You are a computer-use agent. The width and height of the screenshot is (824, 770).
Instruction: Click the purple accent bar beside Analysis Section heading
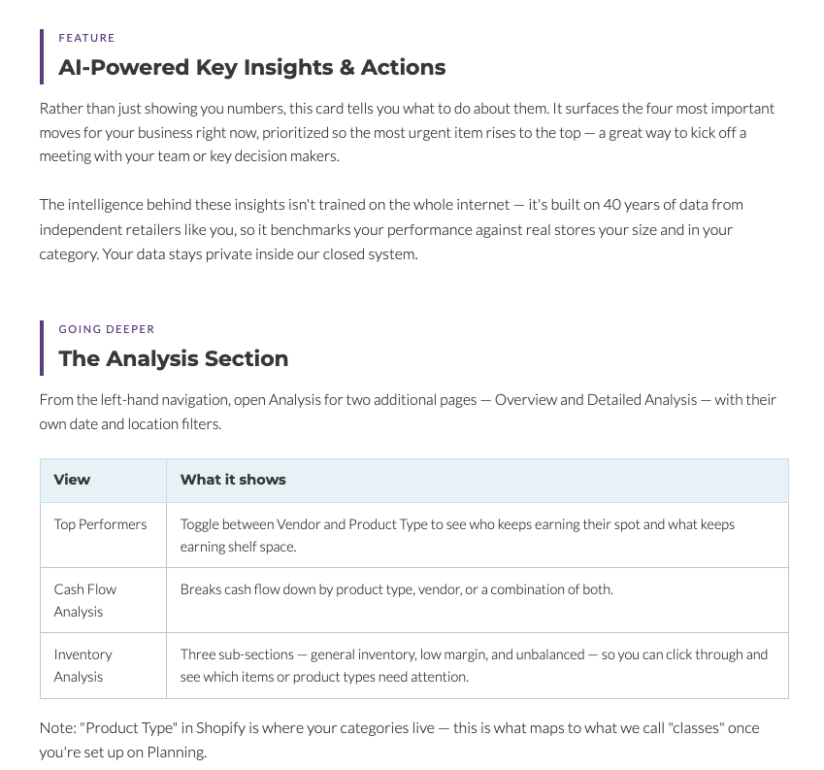[x=42, y=348]
